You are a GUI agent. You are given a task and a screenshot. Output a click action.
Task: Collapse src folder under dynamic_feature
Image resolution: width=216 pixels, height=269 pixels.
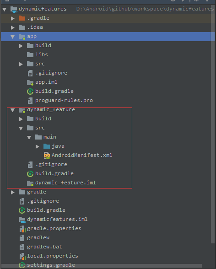click(21, 128)
